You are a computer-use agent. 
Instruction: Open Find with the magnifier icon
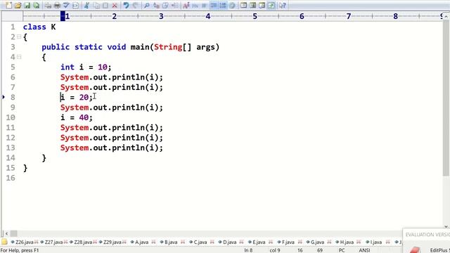coord(147,5)
